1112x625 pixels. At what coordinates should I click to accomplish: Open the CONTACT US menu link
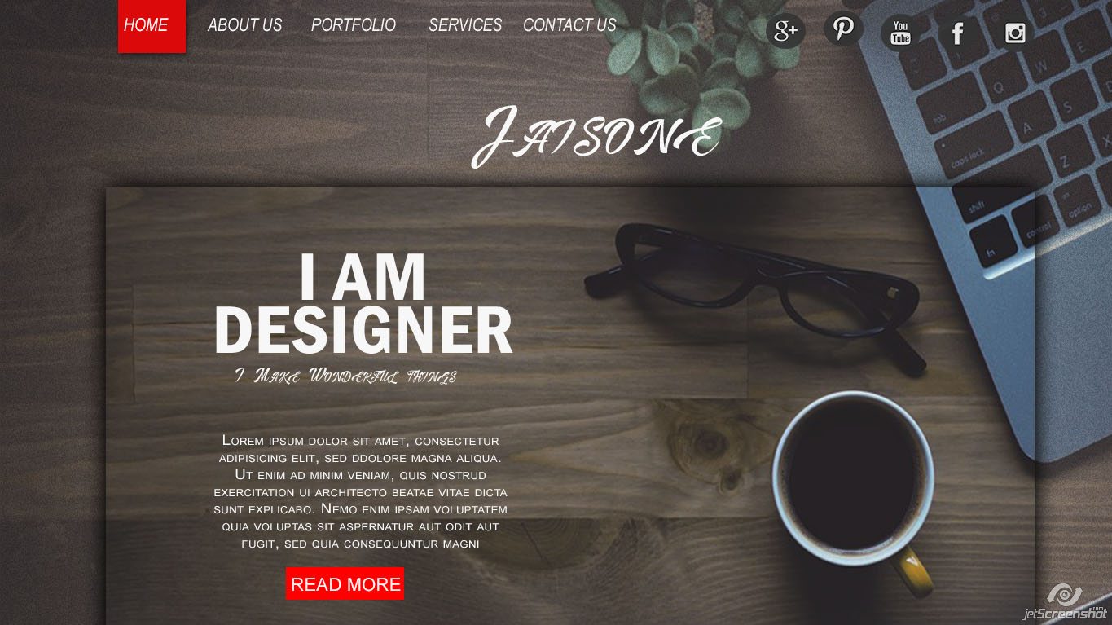click(x=569, y=25)
